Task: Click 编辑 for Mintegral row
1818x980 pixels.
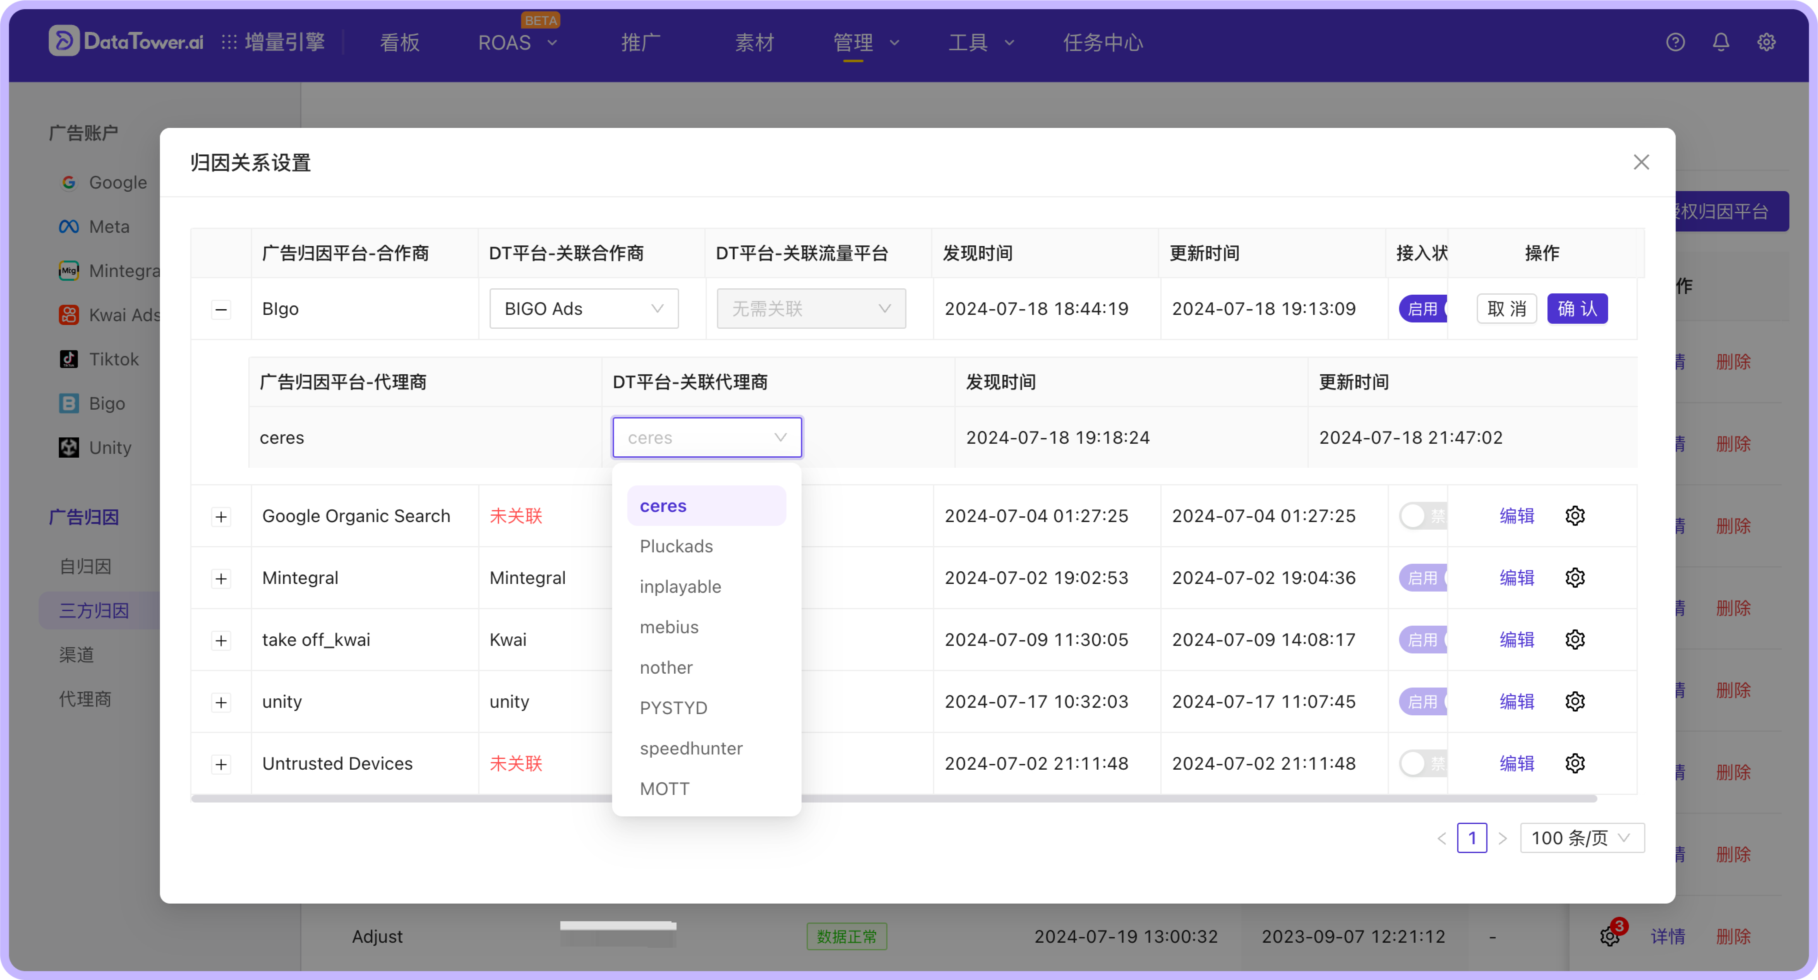Action: coord(1517,578)
